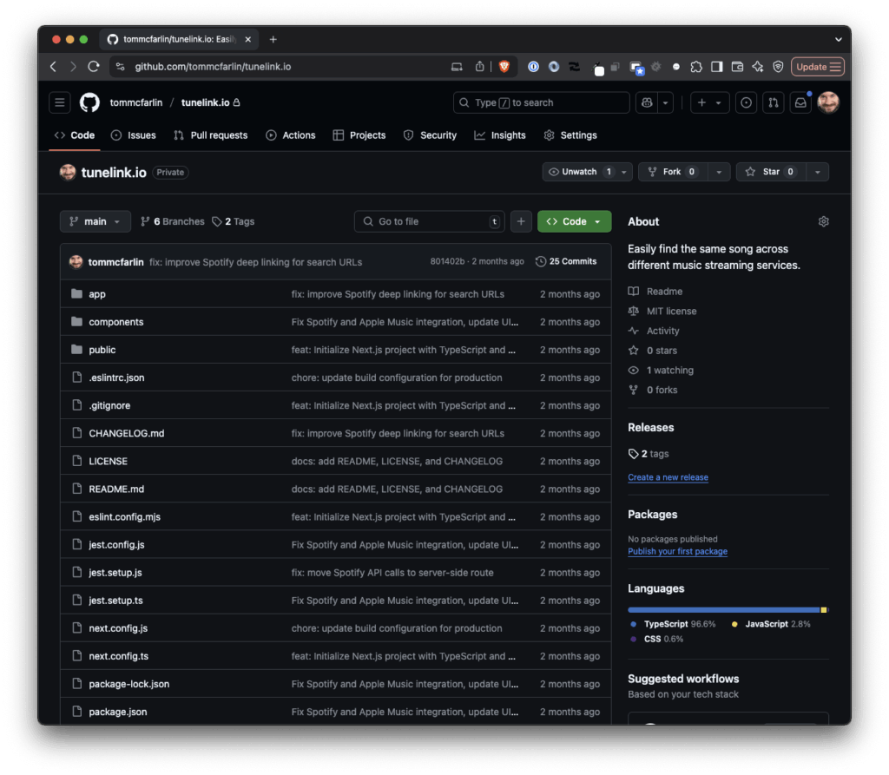Focus GitHub search box
The height and width of the screenshot is (775, 889).
coord(542,102)
